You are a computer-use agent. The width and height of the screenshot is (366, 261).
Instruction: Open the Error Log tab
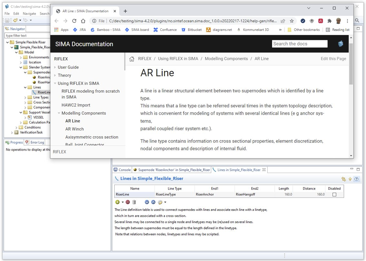[35, 142]
